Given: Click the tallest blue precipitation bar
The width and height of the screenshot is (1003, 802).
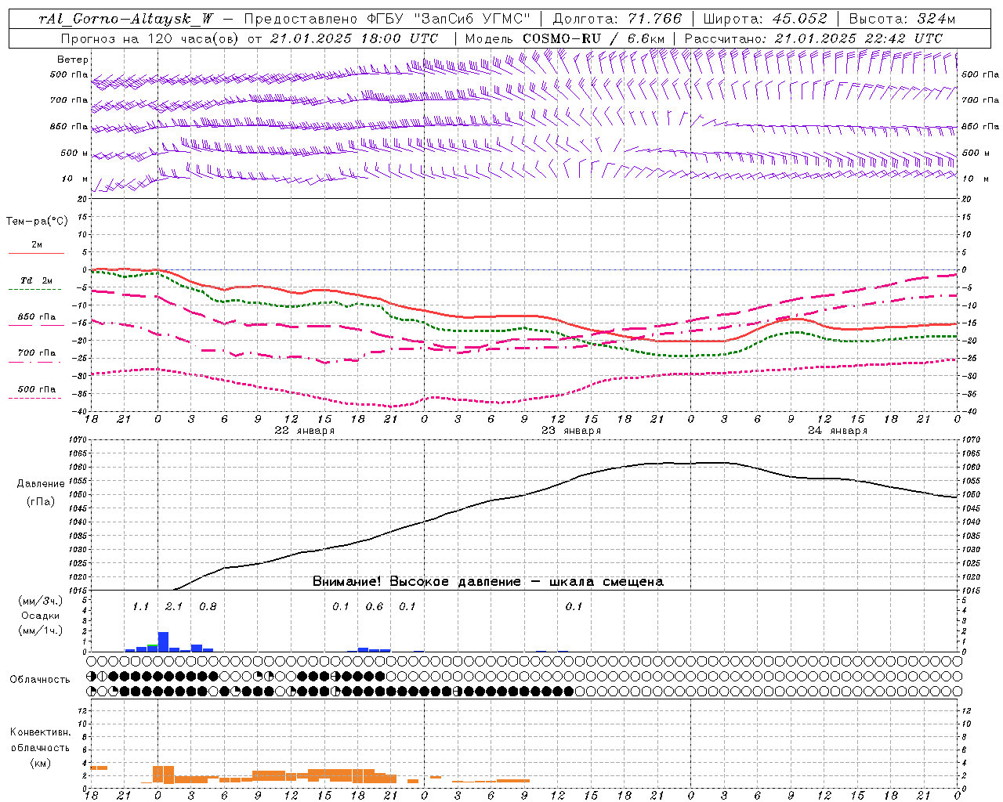Looking at the screenshot, I should click(x=163, y=641).
